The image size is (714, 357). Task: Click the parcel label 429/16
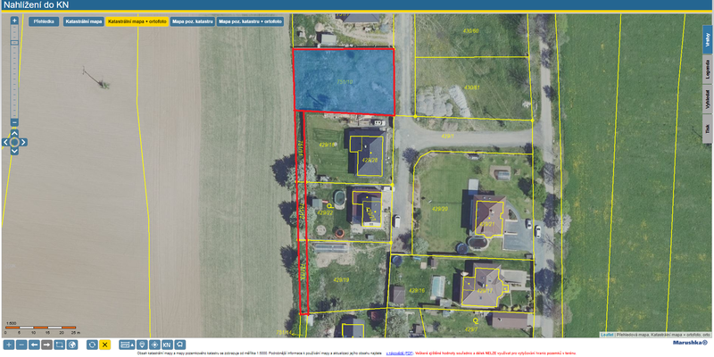[417, 290]
